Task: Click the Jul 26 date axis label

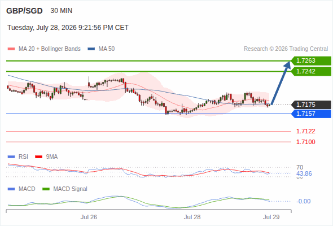Action: point(89,217)
